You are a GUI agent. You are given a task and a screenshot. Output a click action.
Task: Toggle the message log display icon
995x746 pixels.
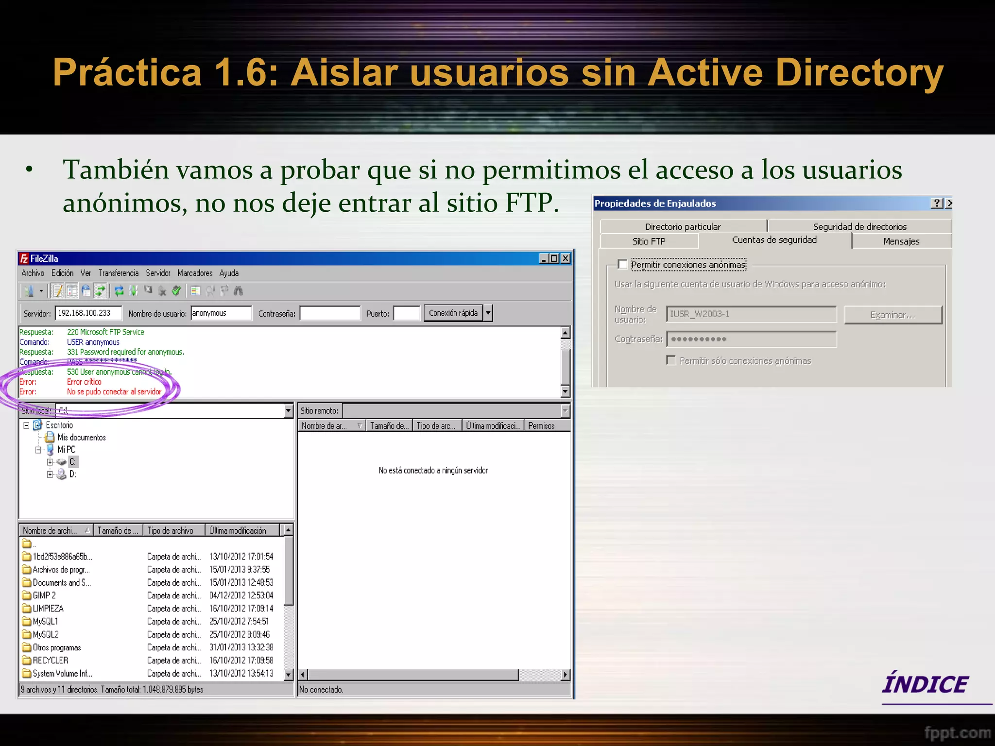58,291
